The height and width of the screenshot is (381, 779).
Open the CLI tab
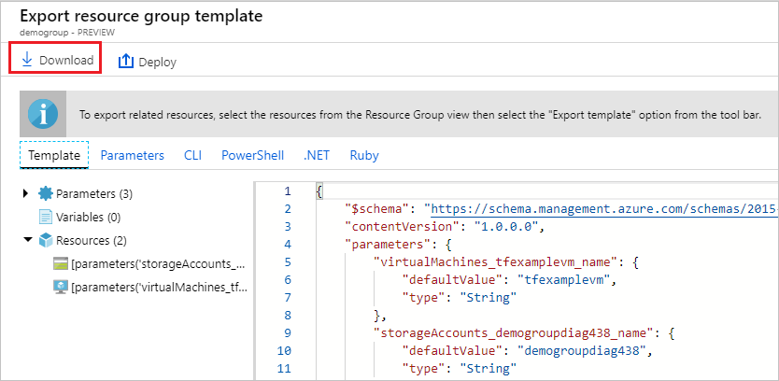pos(192,155)
